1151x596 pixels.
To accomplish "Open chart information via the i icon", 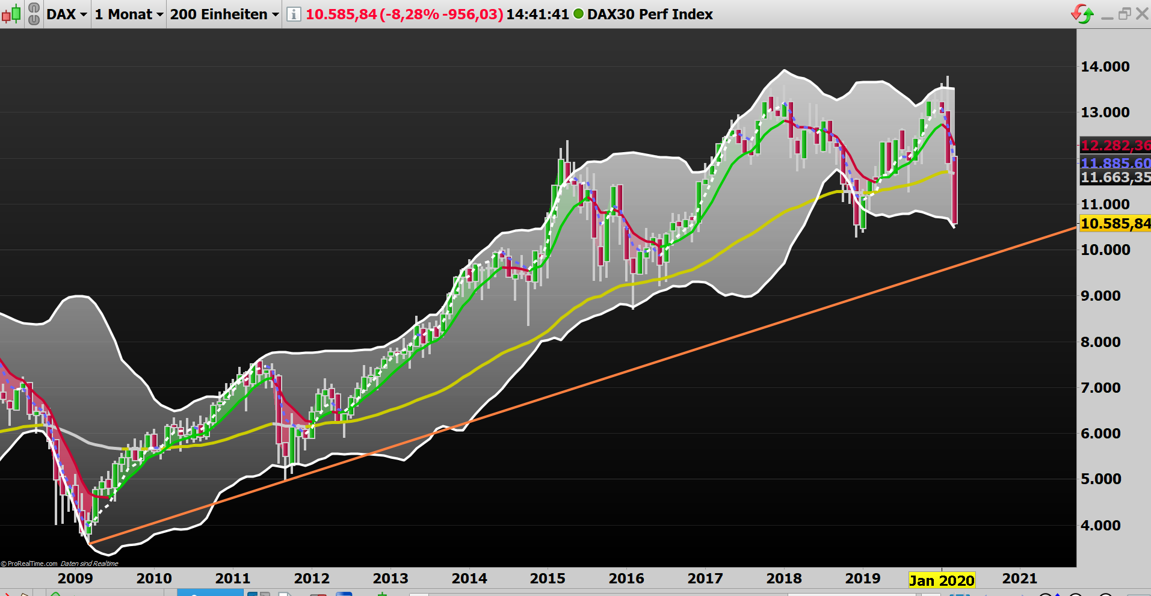I will [293, 14].
